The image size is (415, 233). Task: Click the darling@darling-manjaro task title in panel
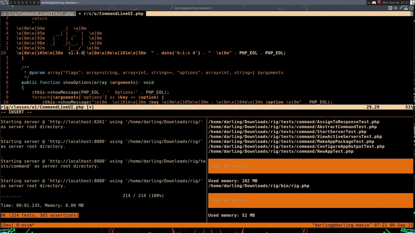(60, 3)
